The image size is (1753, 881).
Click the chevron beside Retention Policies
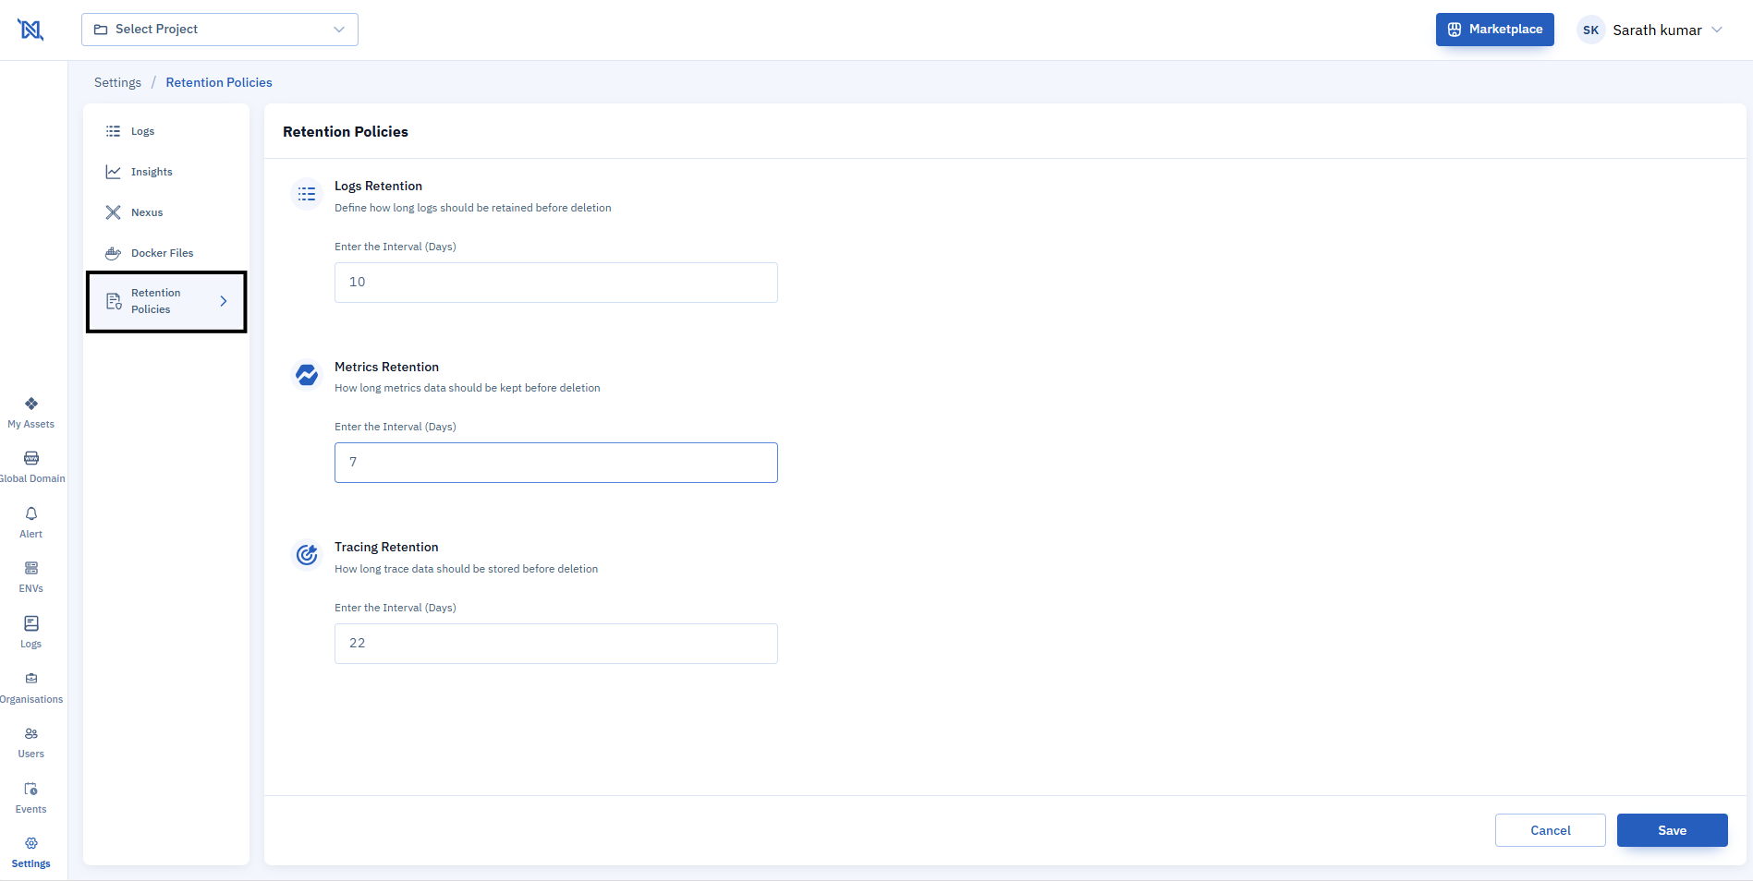224,301
